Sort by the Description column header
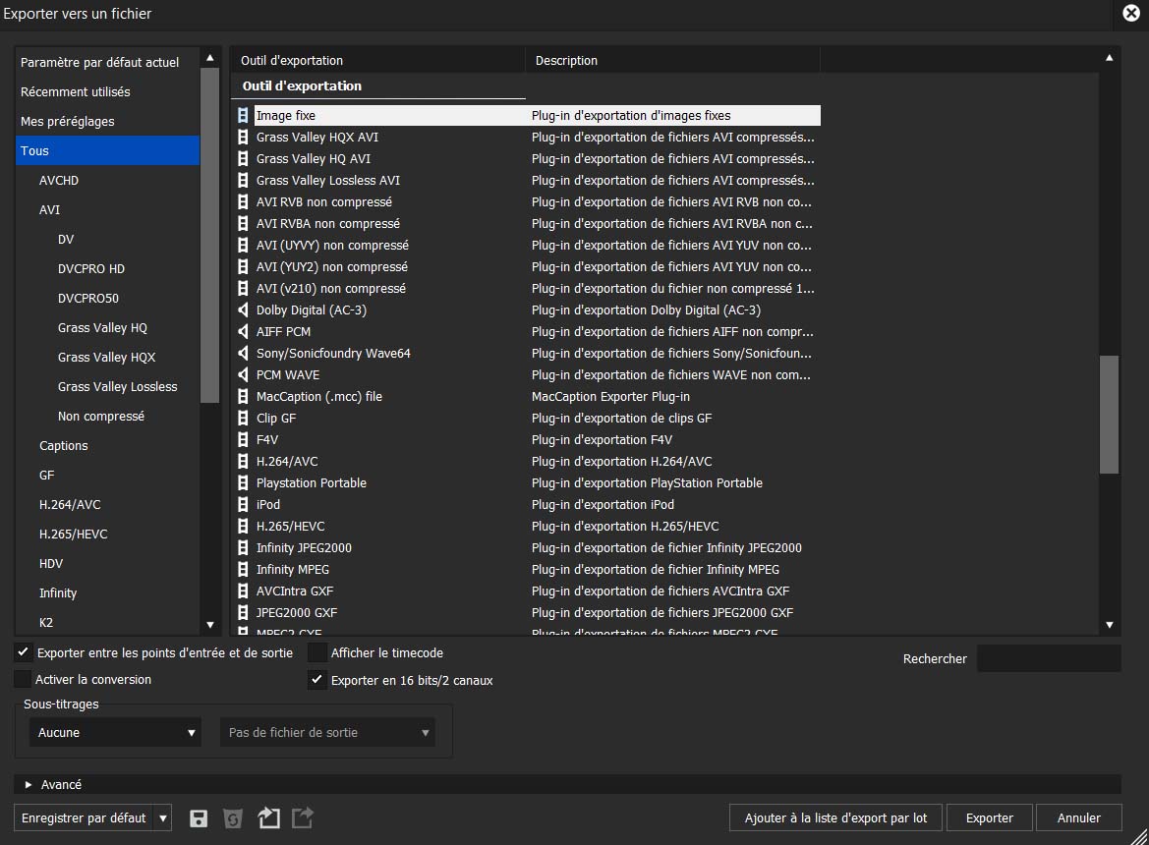 pos(672,60)
